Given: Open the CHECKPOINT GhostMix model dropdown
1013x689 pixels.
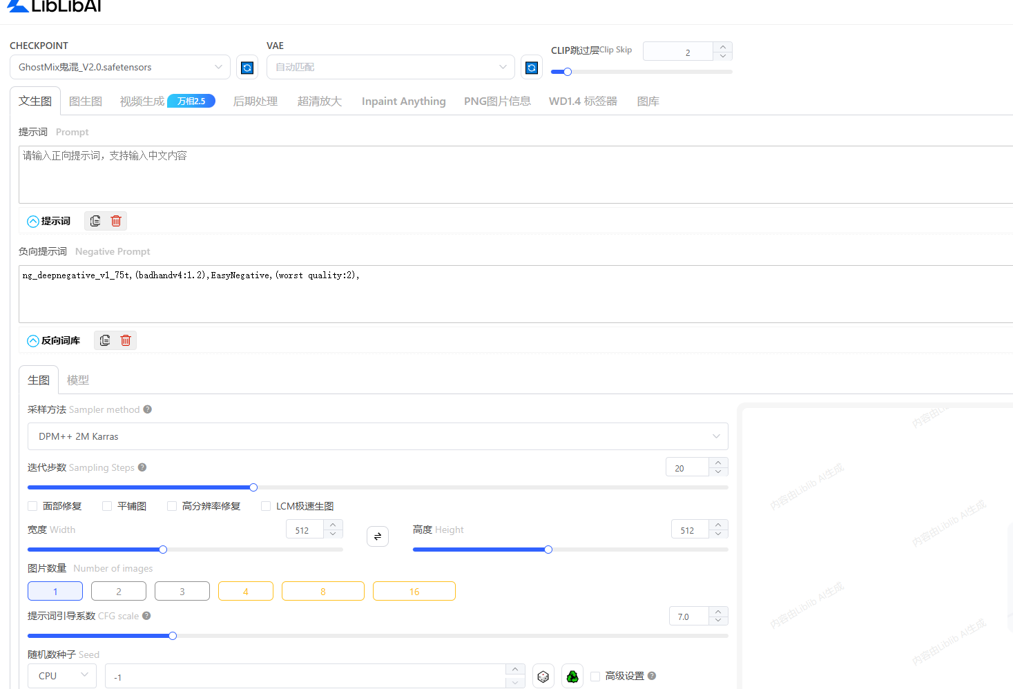Looking at the screenshot, I should tap(119, 67).
